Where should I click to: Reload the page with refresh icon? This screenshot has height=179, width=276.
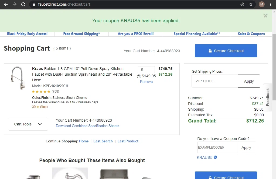[x=23, y=4]
